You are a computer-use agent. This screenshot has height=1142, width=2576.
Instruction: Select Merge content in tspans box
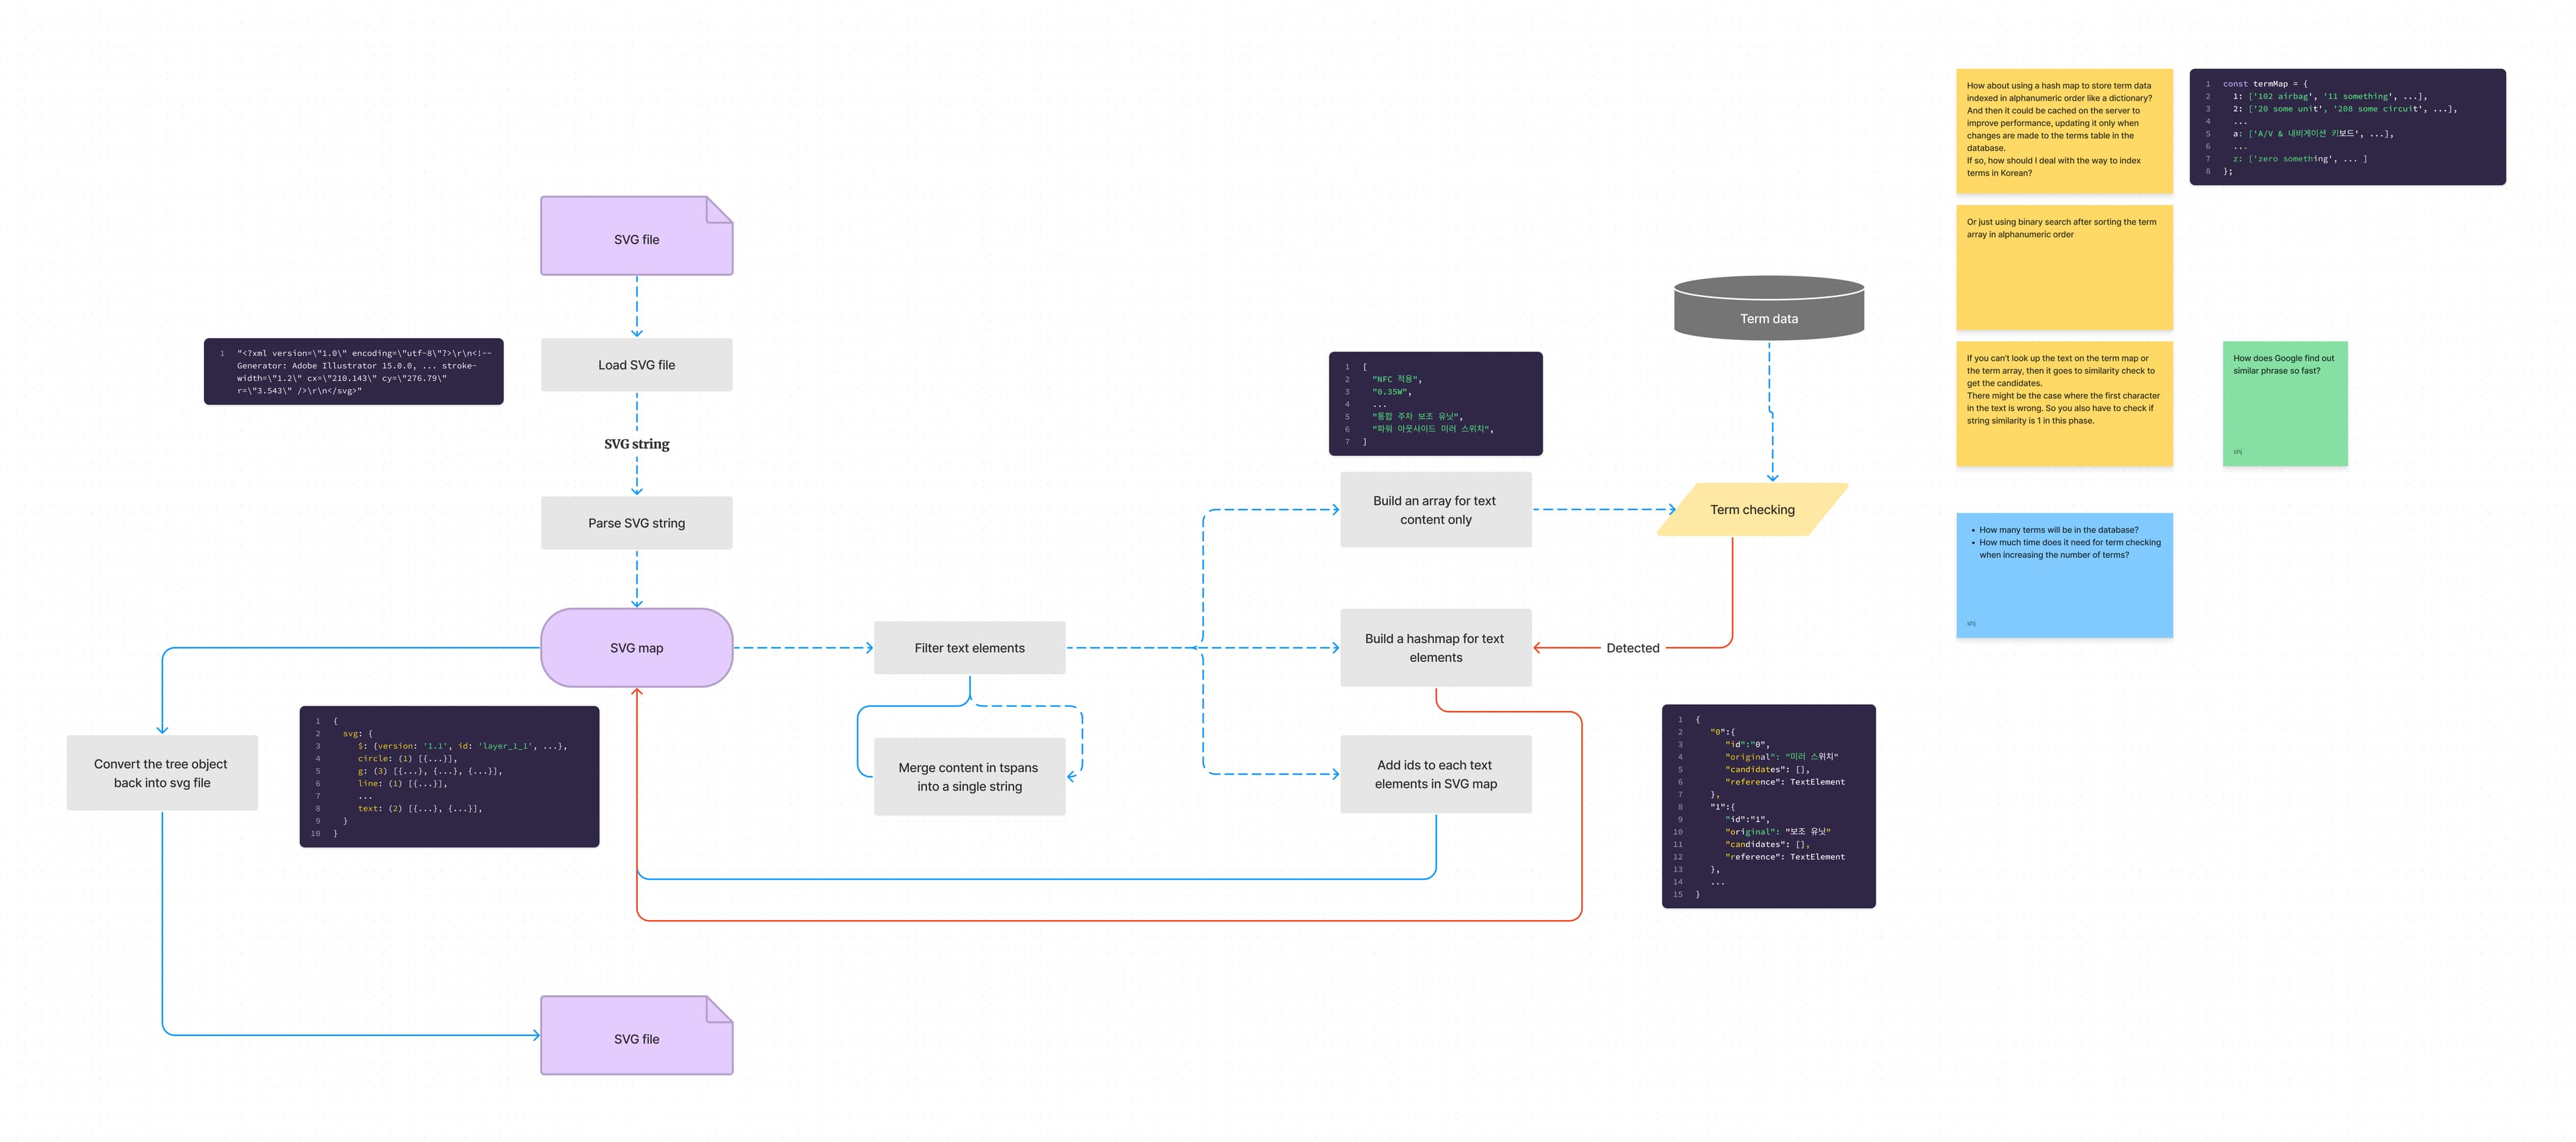point(969,777)
